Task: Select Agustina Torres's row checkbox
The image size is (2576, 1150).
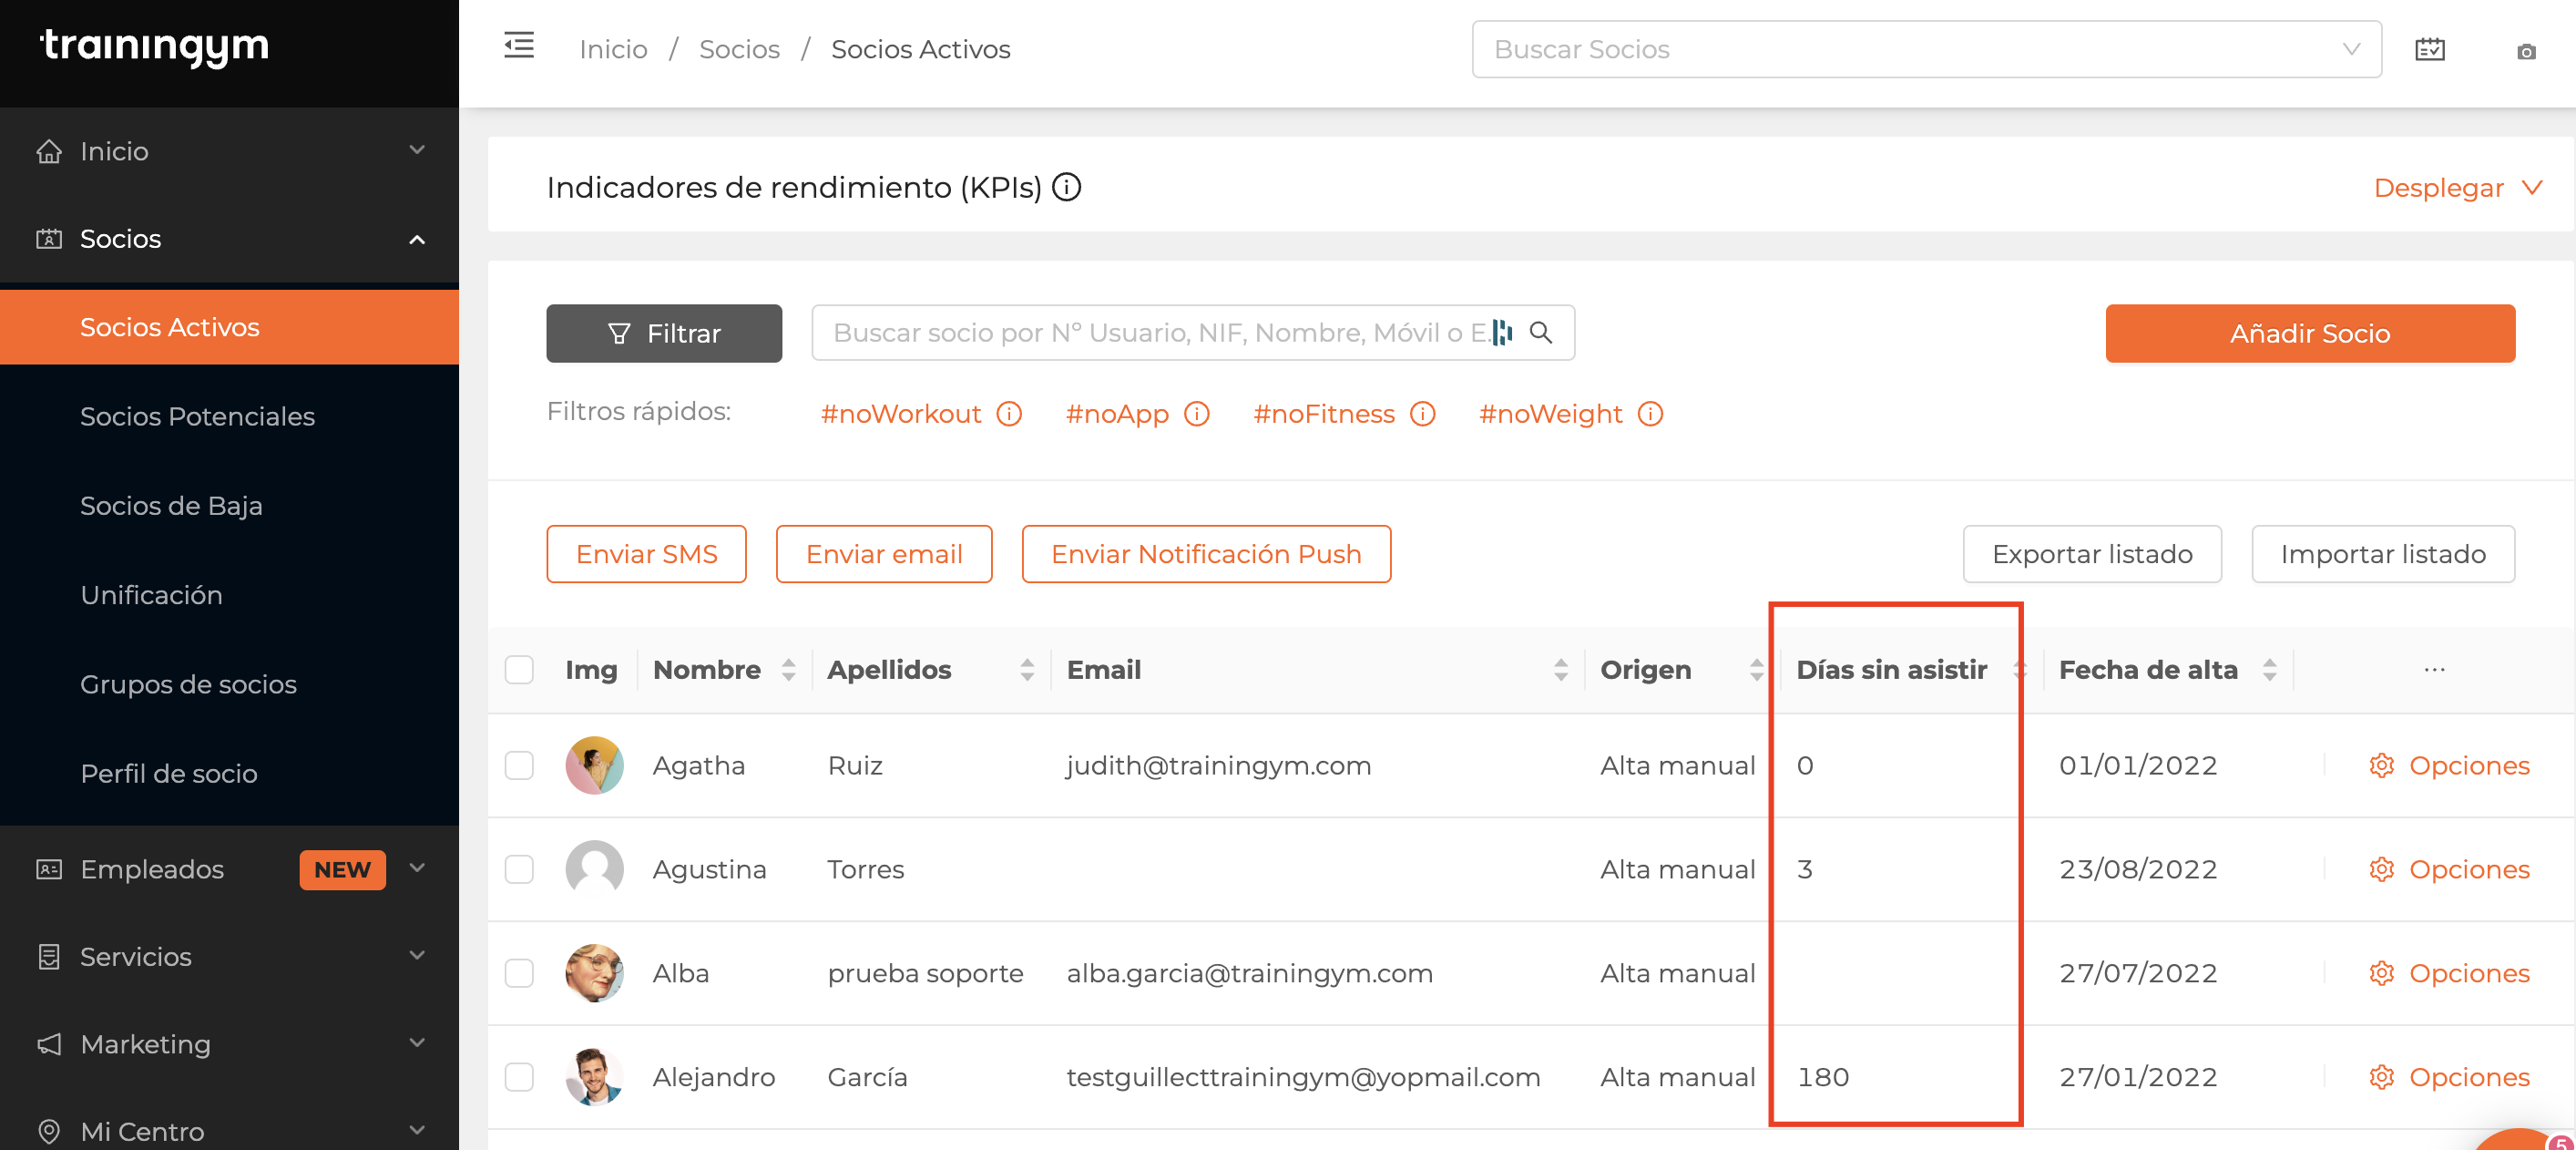Action: click(x=519, y=869)
